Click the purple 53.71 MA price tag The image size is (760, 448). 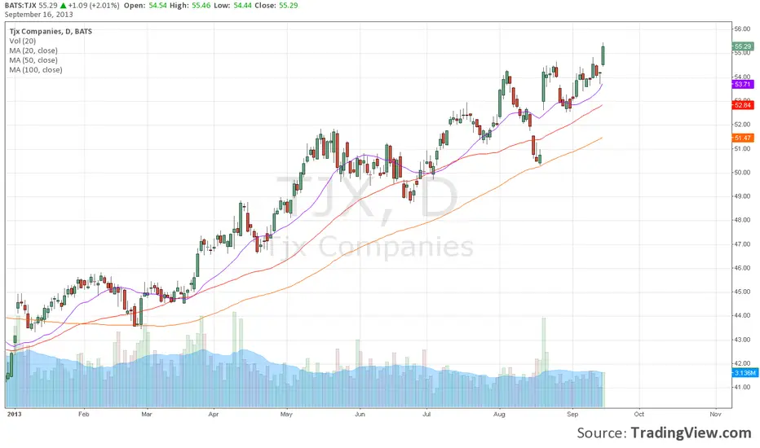click(x=743, y=84)
